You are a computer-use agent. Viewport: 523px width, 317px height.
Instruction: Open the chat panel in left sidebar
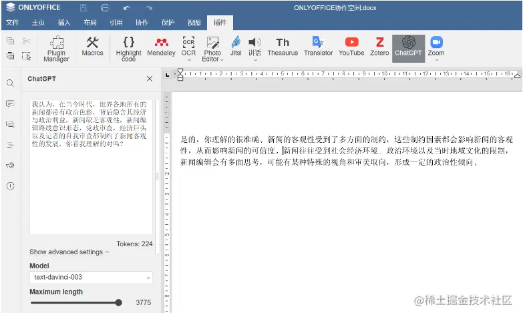10,124
